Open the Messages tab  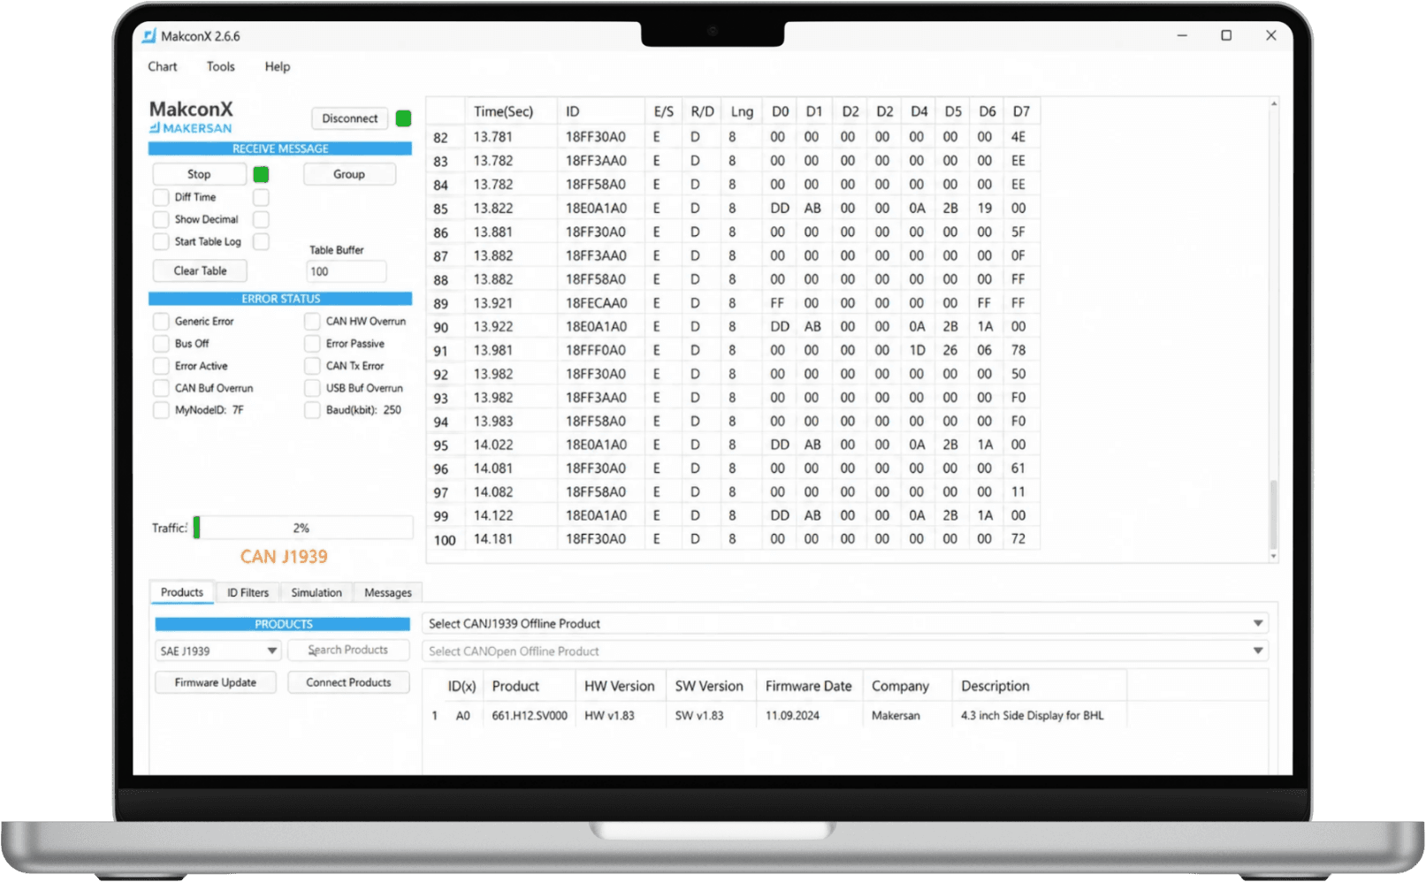pyautogui.click(x=388, y=592)
